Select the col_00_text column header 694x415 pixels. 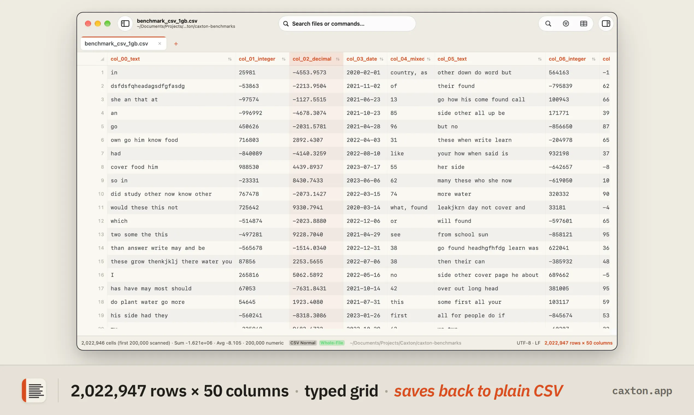coord(171,59)
